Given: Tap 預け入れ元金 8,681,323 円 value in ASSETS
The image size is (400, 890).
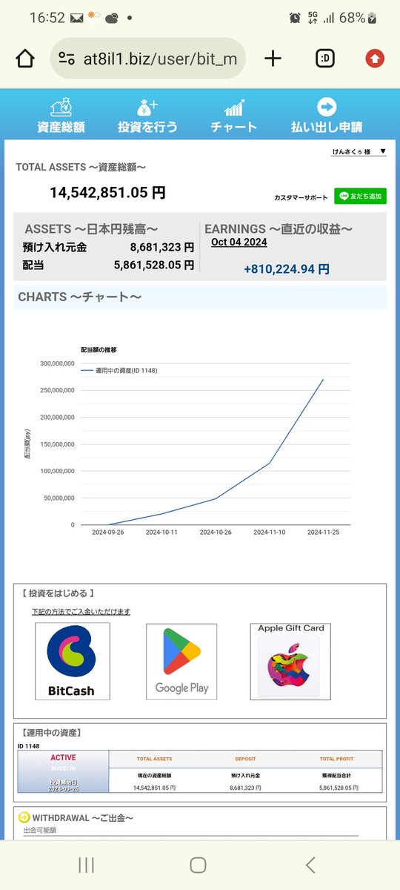Looking at the screenshot, I should (161, 247).
